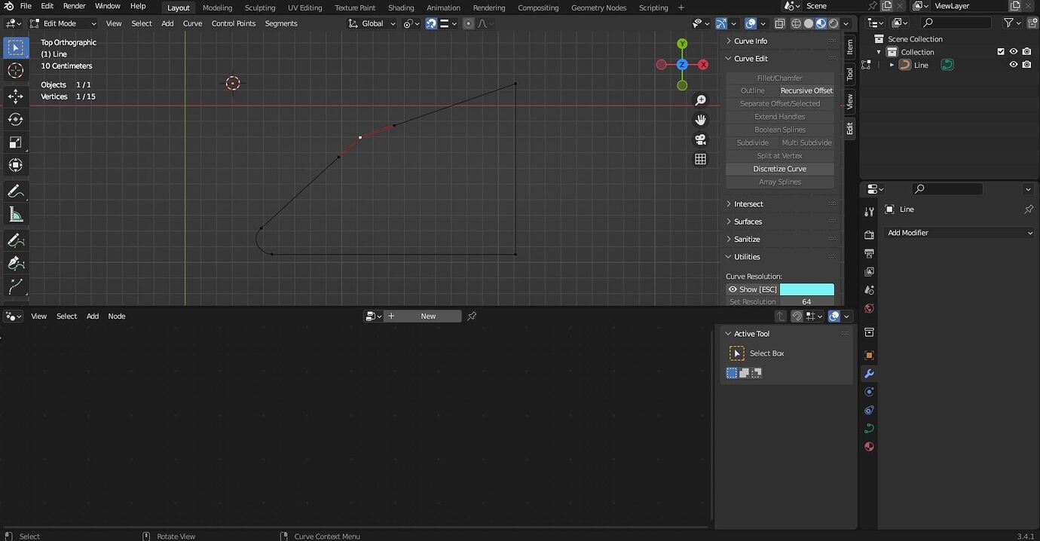
Task: Open the Render properties tab
Action: [869, 235]
